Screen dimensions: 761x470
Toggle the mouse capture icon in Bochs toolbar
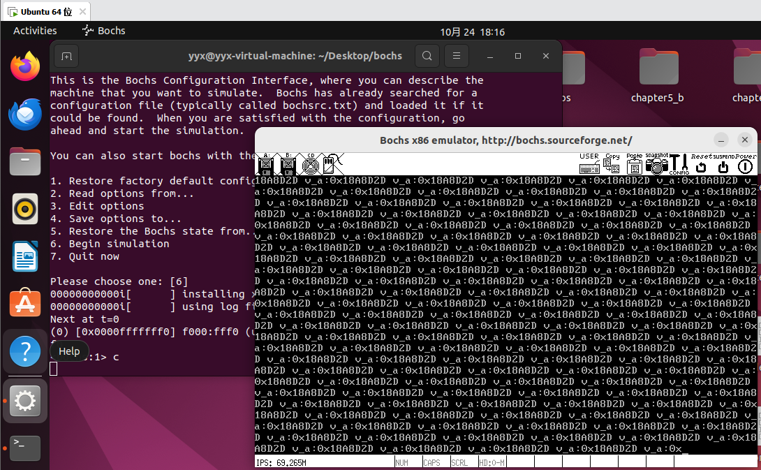click(333, 164)
